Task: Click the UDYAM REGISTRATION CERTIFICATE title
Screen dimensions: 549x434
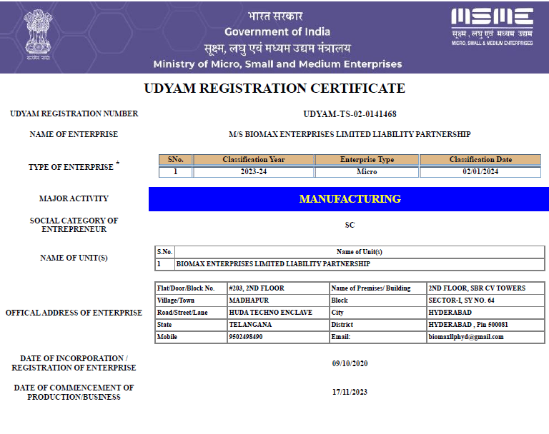Action: click(274, 88)
